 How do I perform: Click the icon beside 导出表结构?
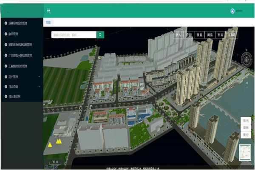(6, 96)
